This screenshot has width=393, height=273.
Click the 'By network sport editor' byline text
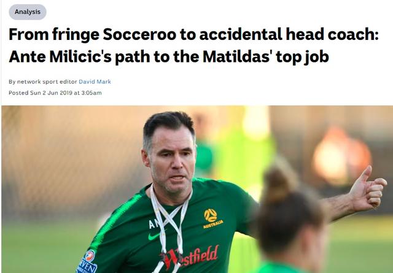(43, 82)
